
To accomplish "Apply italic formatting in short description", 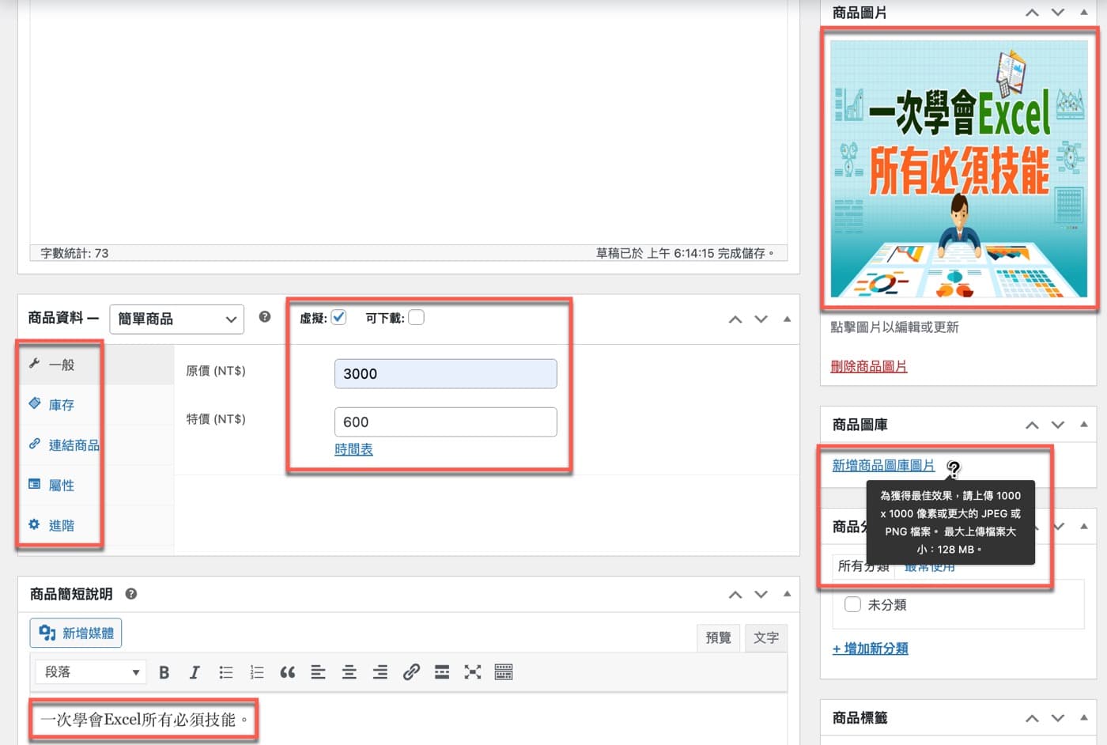I will point(195,672).
